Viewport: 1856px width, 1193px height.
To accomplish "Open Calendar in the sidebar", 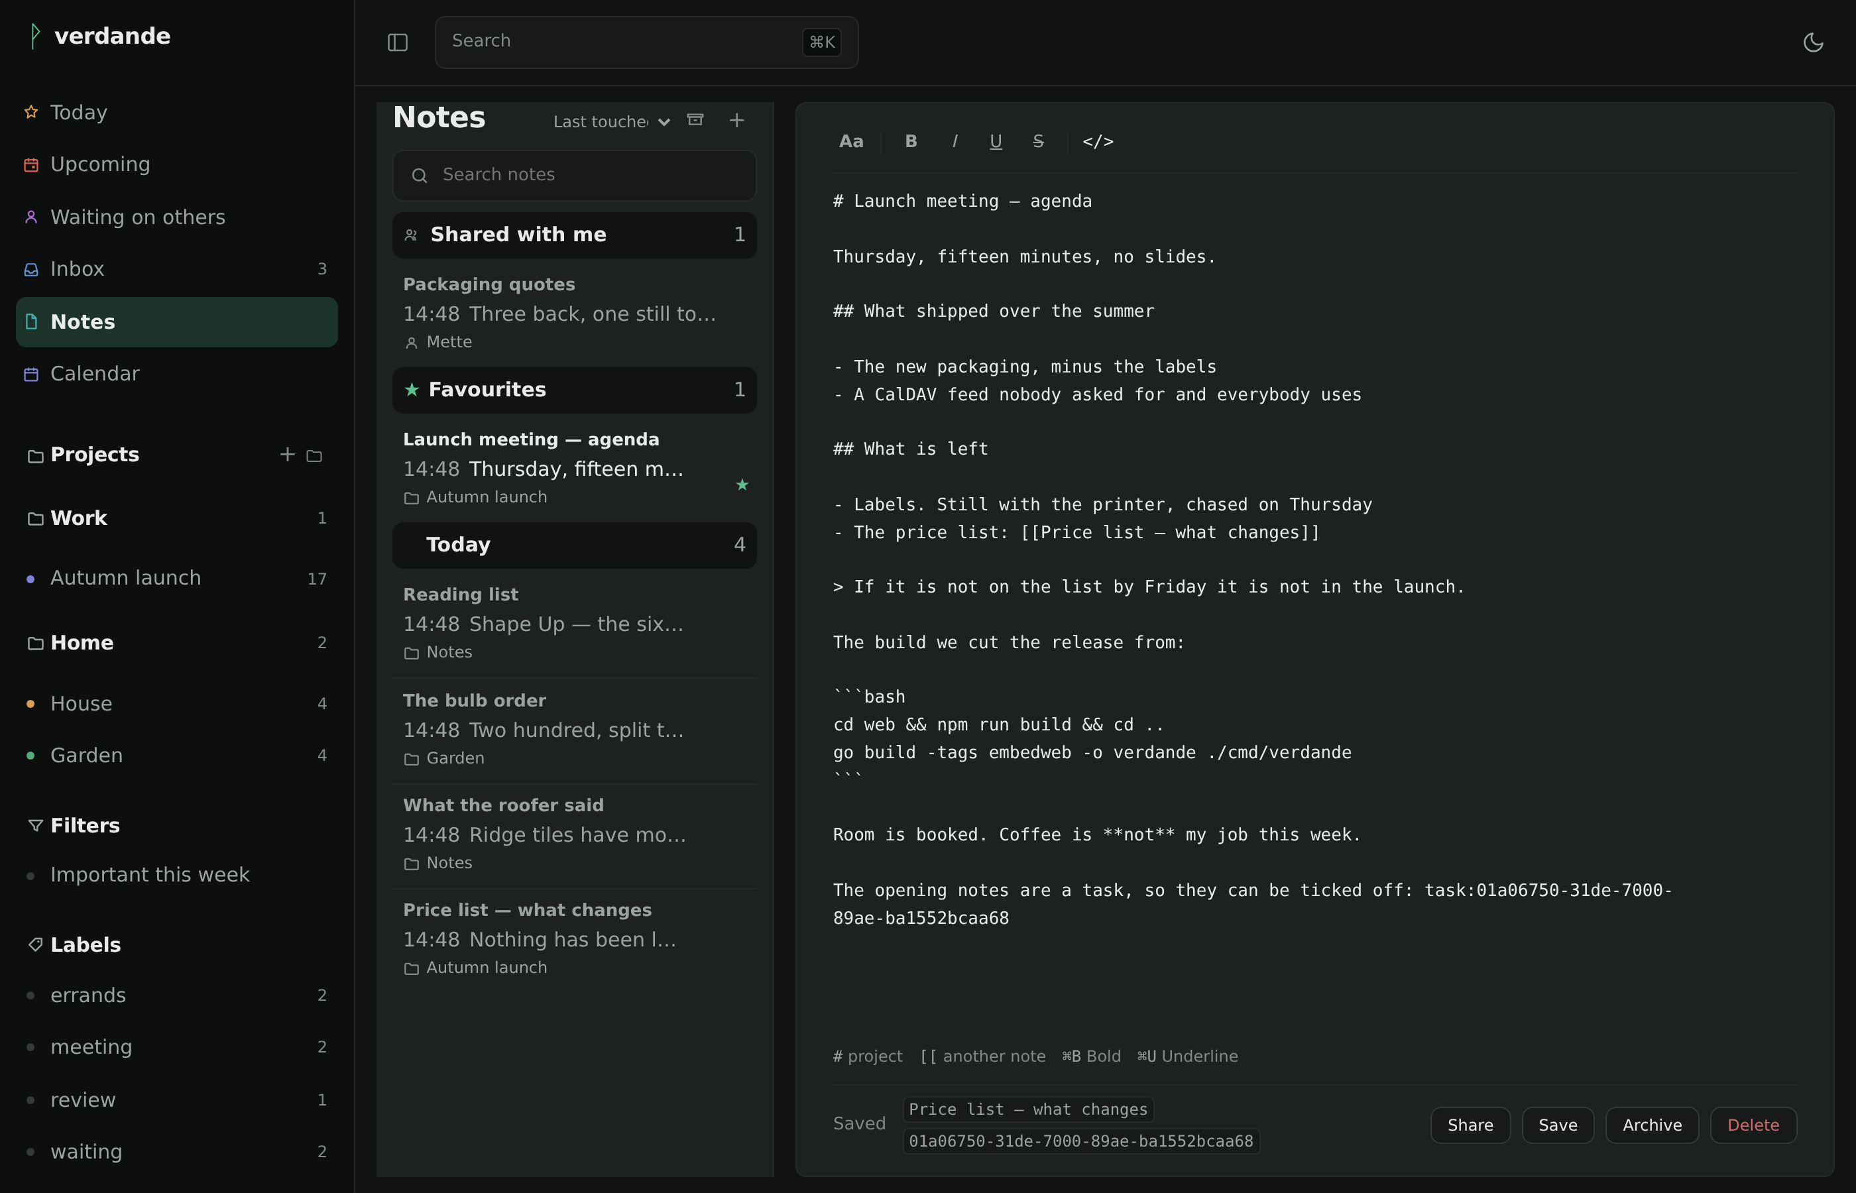I will [x=176, y=373].
